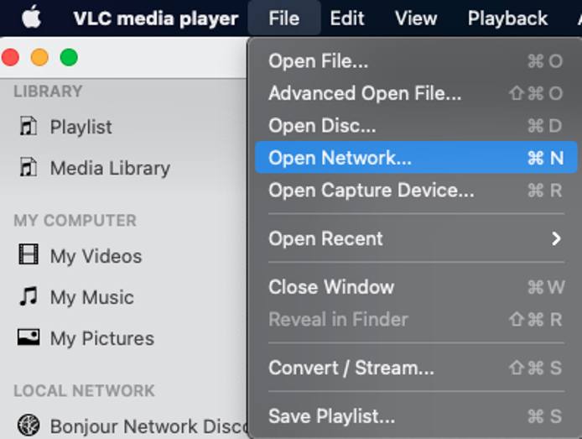This screenshot has height=439, width=582.
Task: Select Save Playlist menu item
Action: (x=331, y=415)
